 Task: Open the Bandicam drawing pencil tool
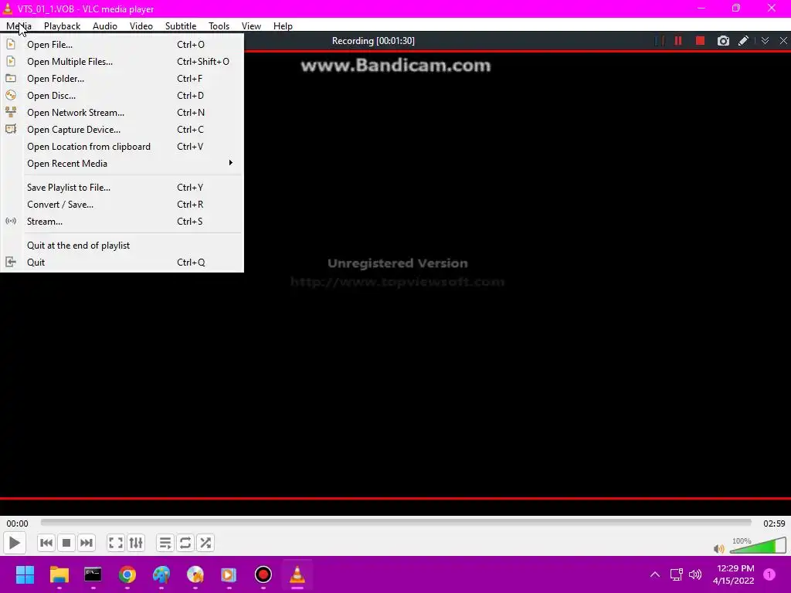pos(743,41)
